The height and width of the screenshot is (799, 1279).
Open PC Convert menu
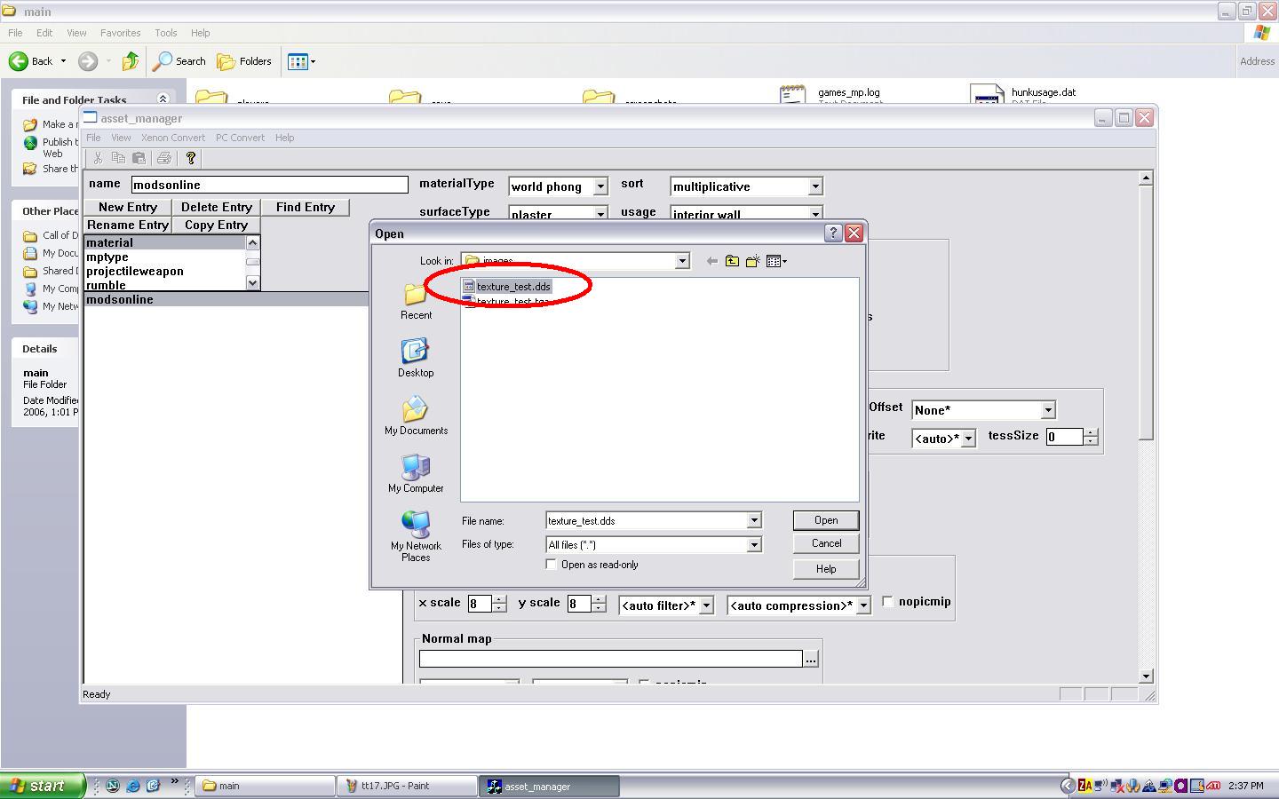click(240, 138)
